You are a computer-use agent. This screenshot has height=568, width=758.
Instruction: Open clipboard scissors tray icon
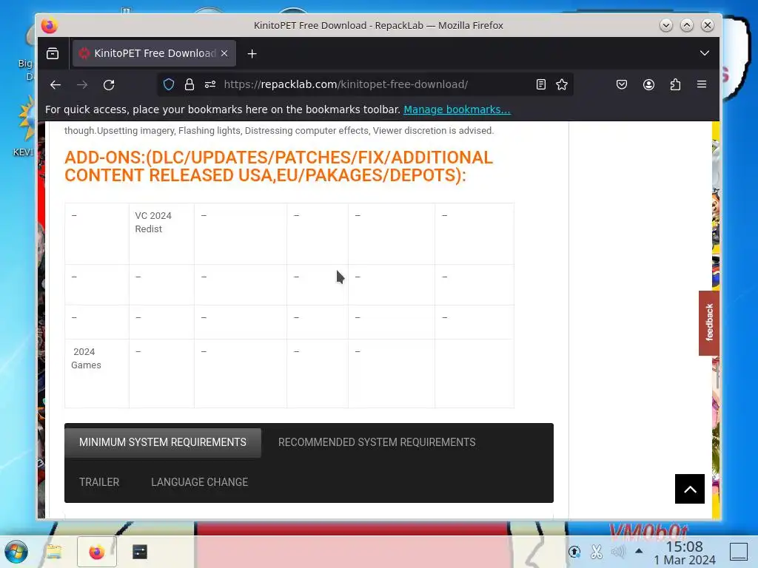597,551
